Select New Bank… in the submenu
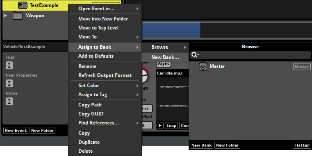Viewport: 312px width, 156px height. [x=165, y=57]
